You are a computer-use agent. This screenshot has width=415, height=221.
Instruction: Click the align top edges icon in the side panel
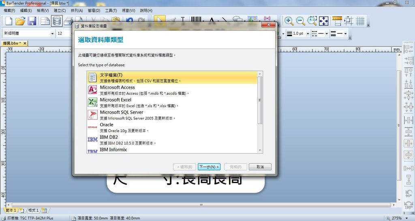coord(409,72)
